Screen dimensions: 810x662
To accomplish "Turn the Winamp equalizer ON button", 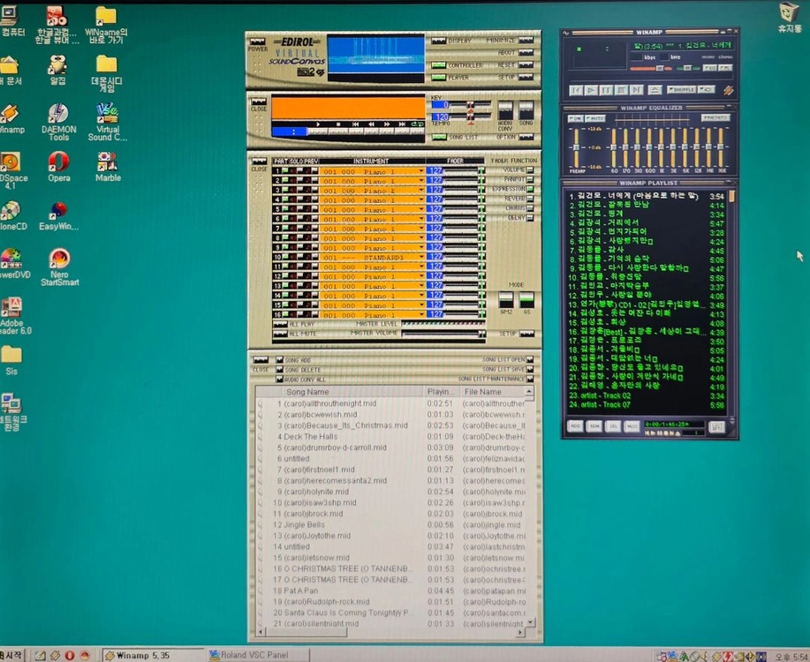I will click(575, 118).
